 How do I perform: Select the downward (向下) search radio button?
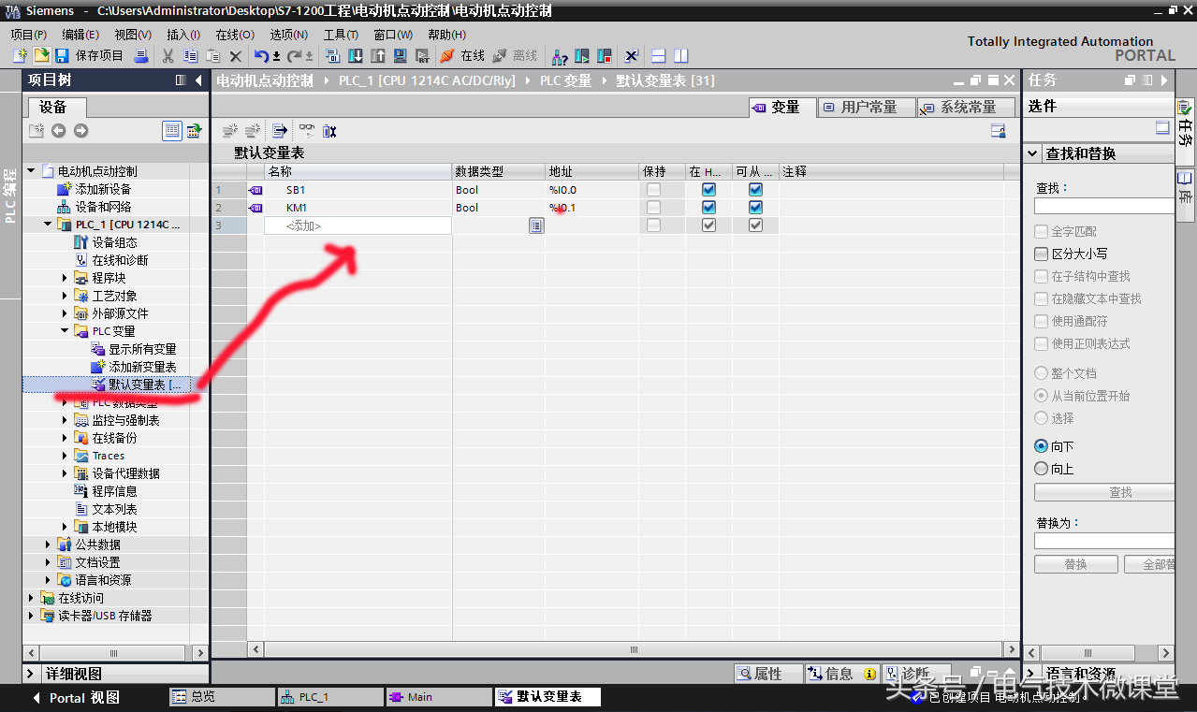[x=1041, y=446]
